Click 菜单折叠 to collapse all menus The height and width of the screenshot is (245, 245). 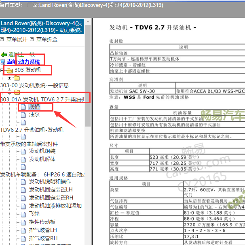pos(47,39)
